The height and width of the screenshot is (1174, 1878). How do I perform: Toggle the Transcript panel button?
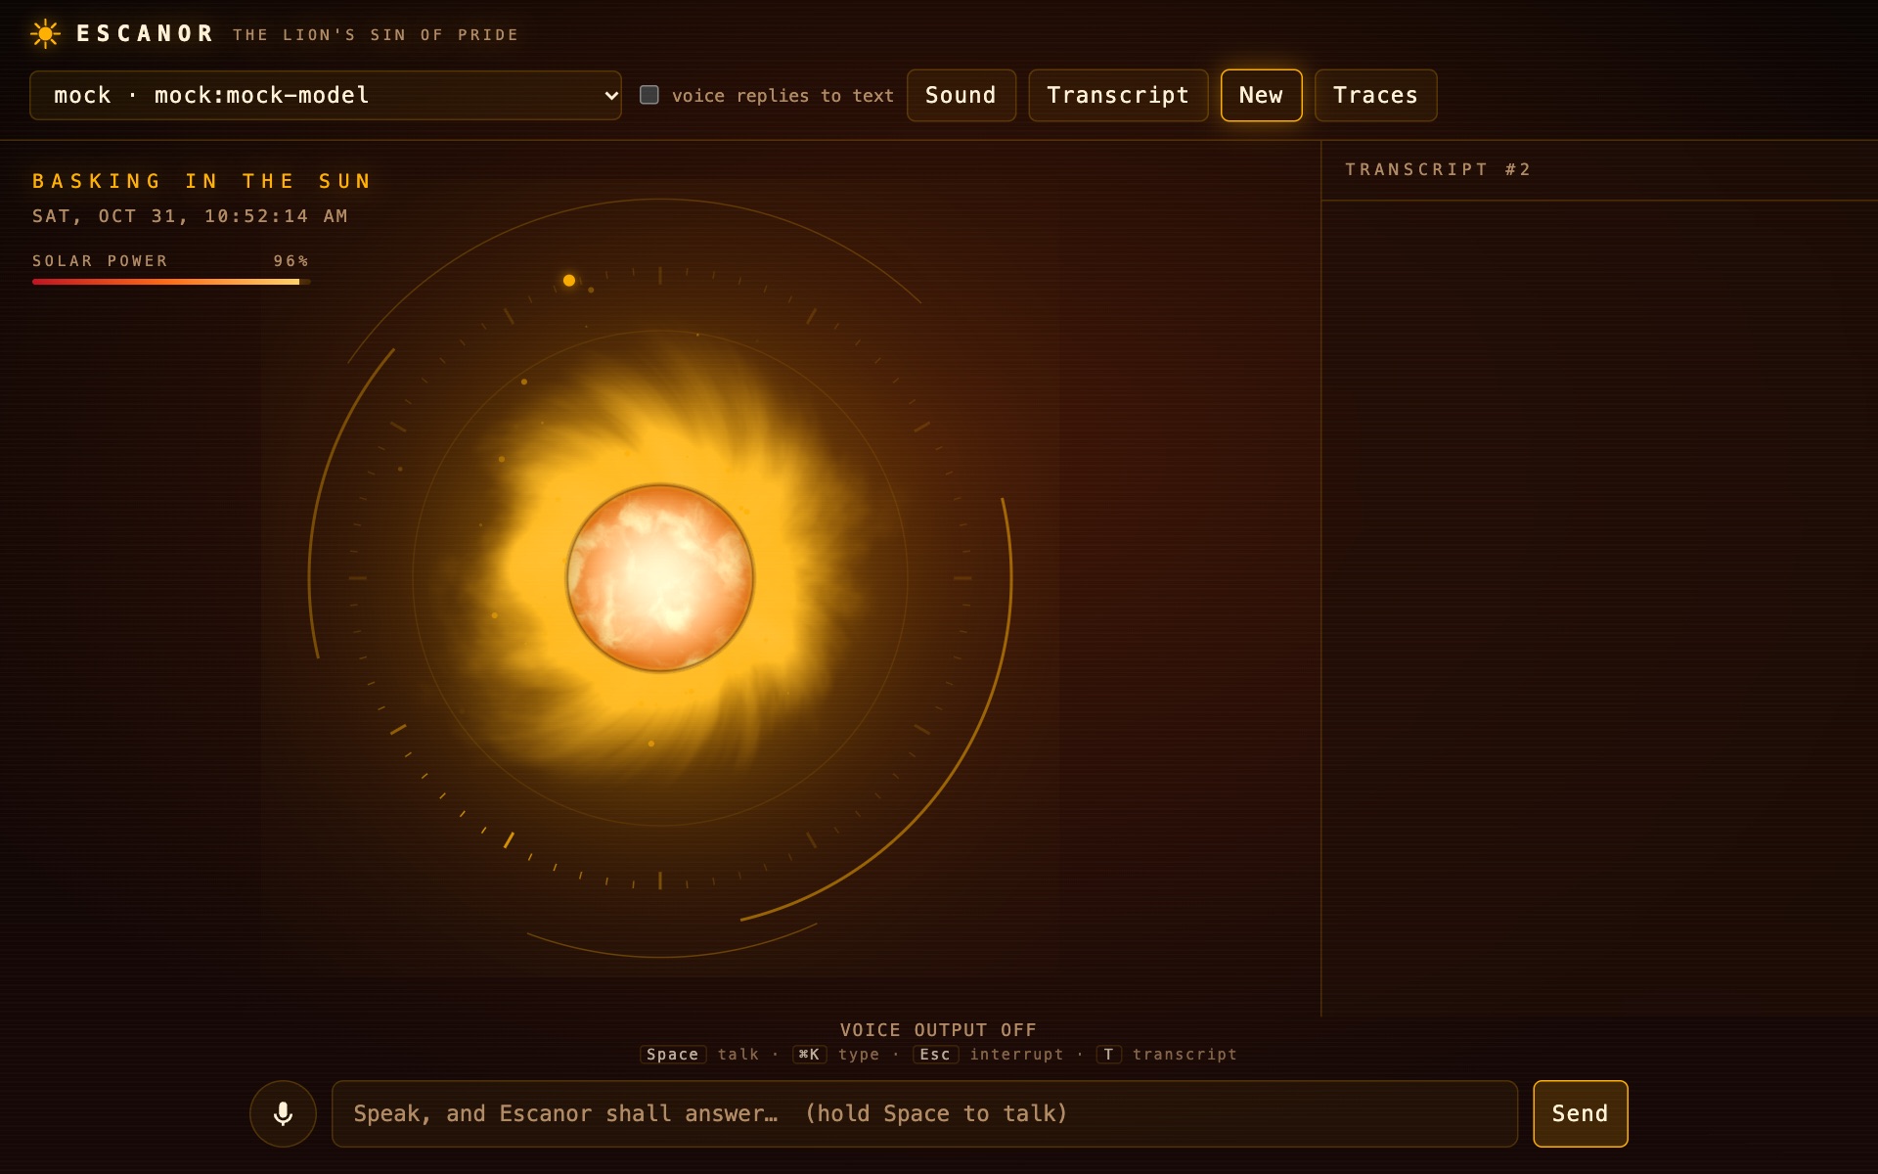pos(1118,95)
